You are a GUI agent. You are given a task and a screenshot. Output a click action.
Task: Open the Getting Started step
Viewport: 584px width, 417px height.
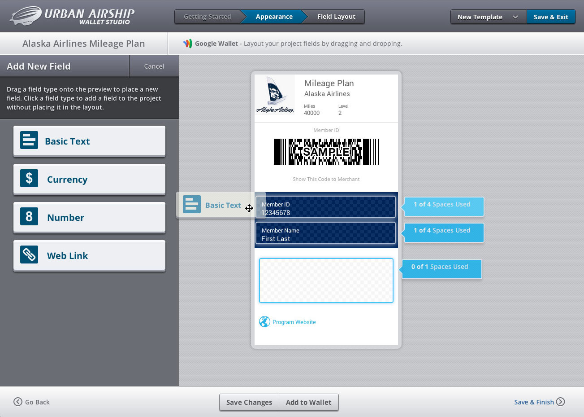pos(208,17)
